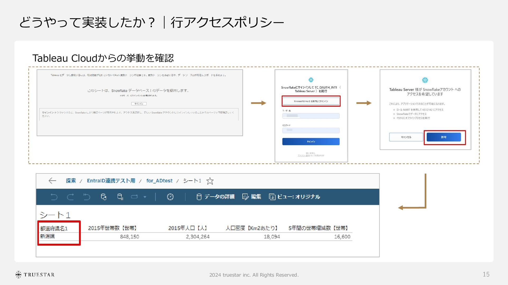Click the シート1 sheet title
This screenshot has width=508, height=285.
tap(55, 215)
